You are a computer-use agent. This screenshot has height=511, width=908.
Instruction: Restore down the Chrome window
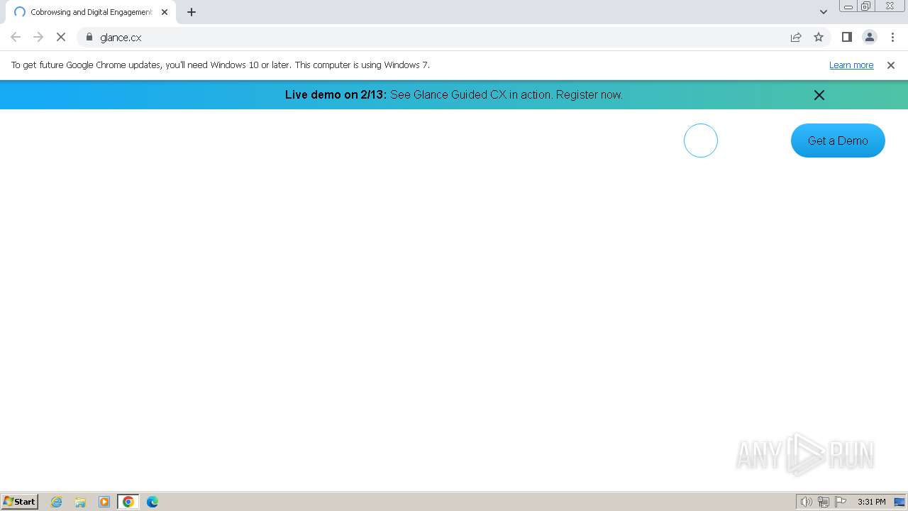click(x=865, y=6)
